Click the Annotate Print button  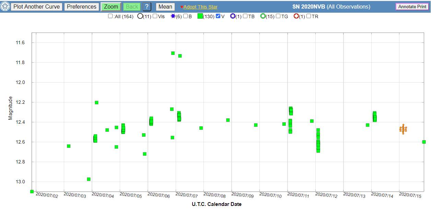click(x=412, y=7)
